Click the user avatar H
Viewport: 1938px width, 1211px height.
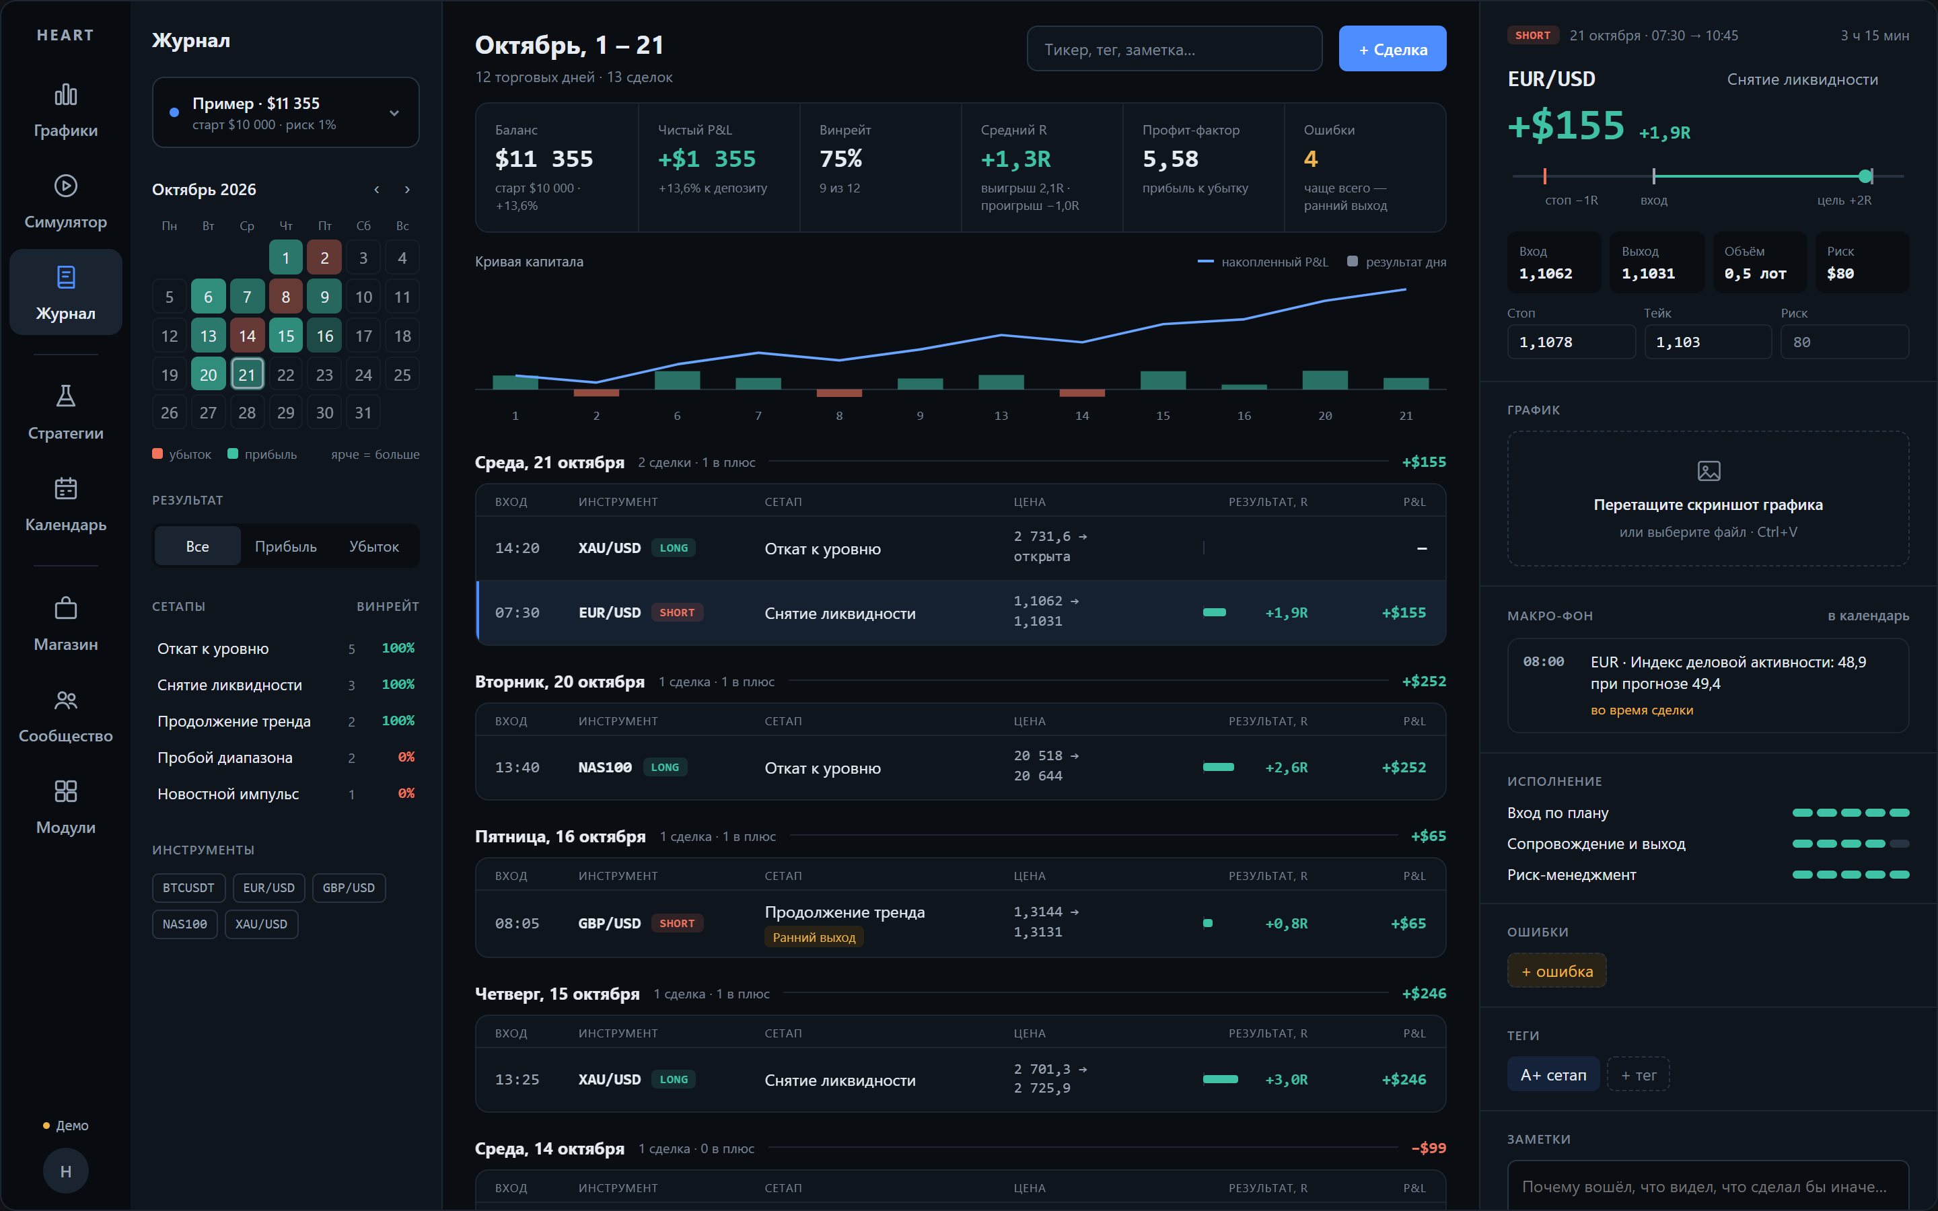coord(66,1171)
